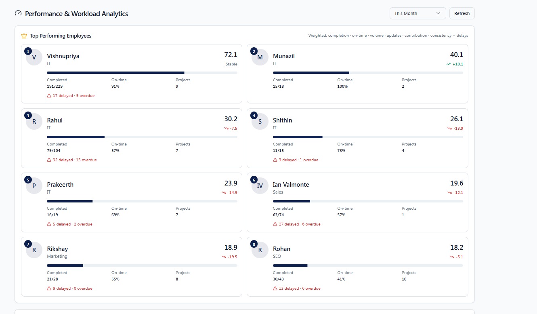Click the crown icon next to Top Performing Employees
The image size is (537, 314).
tap(24, 36)
